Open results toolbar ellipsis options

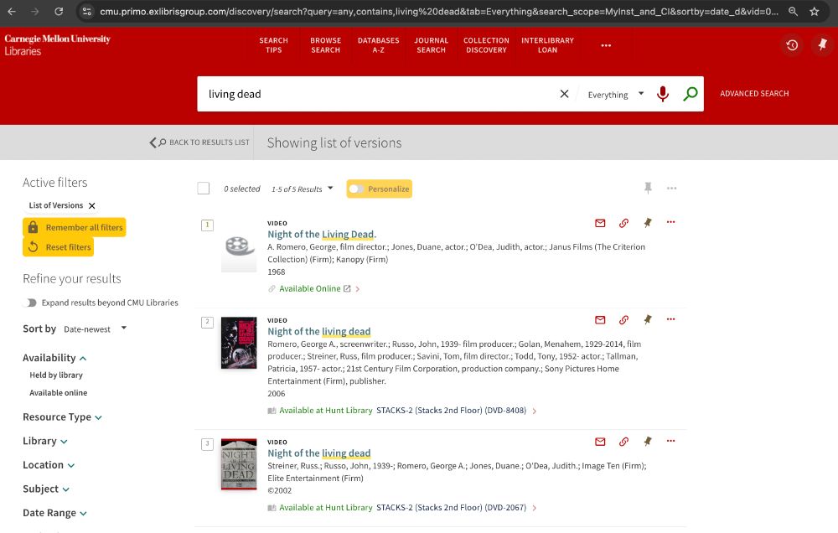point(671,189)
